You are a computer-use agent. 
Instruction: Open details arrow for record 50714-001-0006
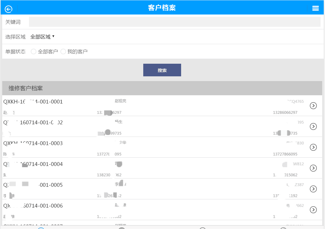[x=313, y=210]
